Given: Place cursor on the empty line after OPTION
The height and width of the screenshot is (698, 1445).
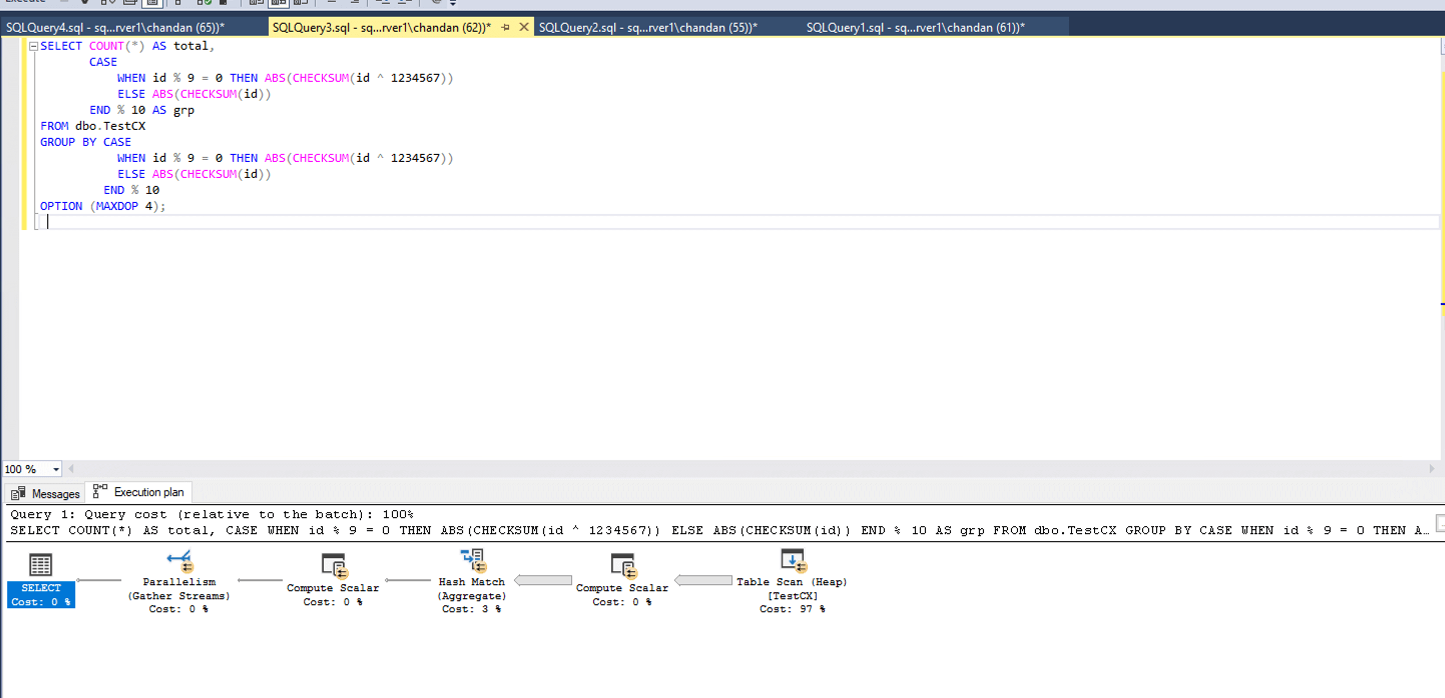Looking at the screenshot, I should tap(168, 222).
